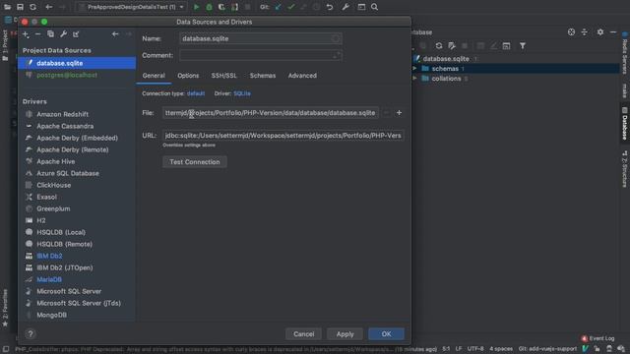
Task: Click the Test Connection button
Action: 195,161
